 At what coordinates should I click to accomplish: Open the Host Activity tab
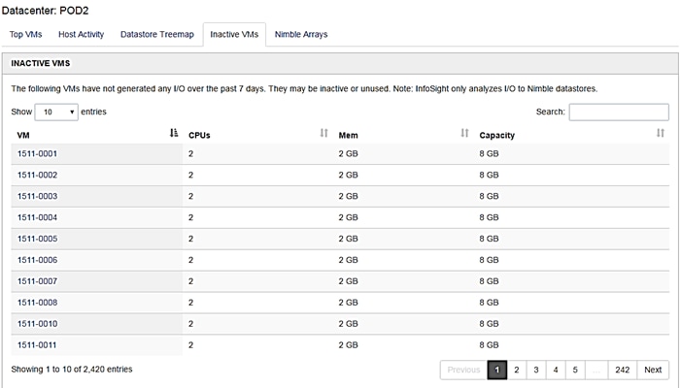click(x=81, y=34)
